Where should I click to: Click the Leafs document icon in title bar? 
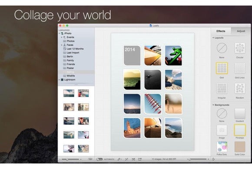tap(151, 25)
